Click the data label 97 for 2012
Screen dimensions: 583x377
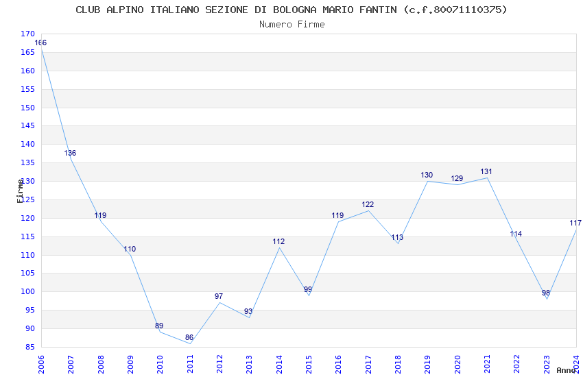tap(219, 296)
